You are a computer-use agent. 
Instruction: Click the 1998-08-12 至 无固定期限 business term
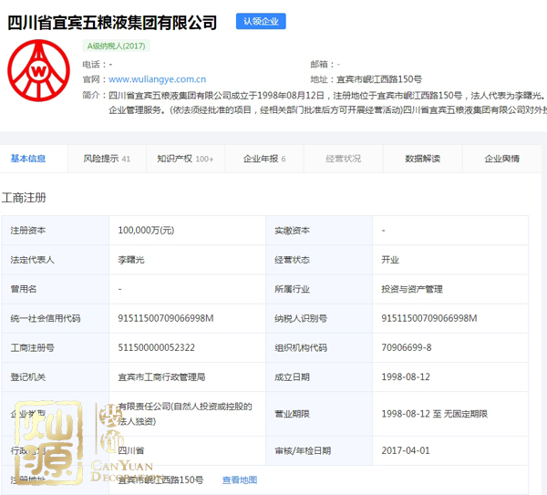click(x=434, y=414)
